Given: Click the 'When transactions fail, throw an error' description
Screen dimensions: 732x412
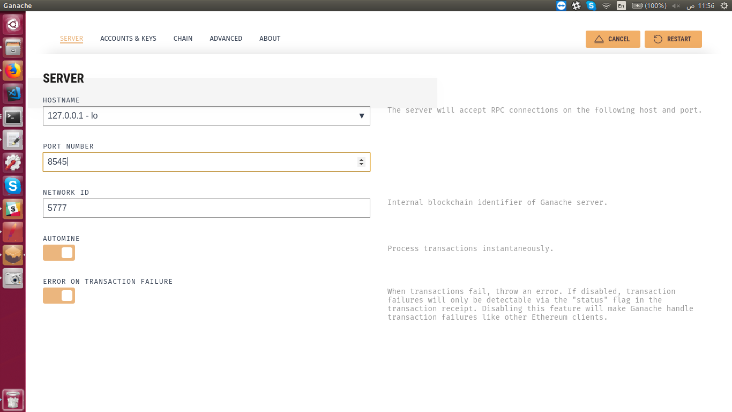Looking at the screenshot, I should 540,304.
